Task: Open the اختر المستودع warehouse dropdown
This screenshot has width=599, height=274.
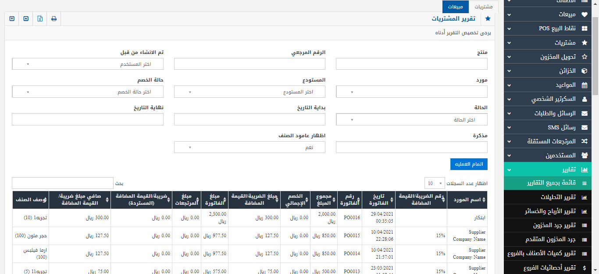Action: point(250,92)
